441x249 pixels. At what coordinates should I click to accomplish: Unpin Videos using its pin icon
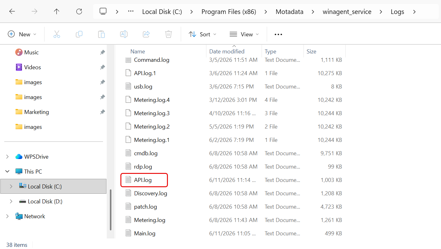tap(102, 67)
